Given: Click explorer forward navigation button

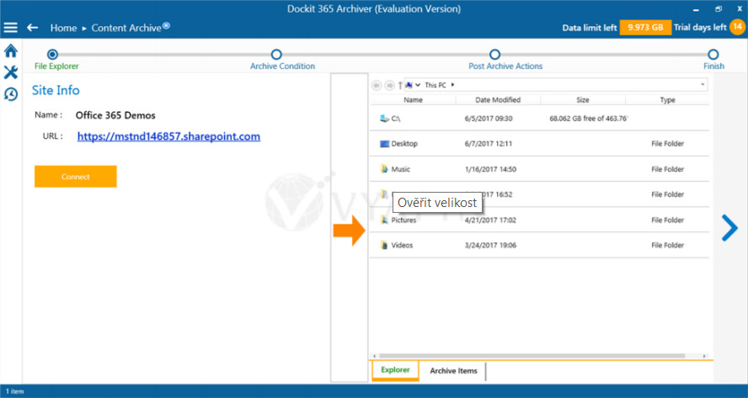Looking at the screenshot, I should [x=390, y=85].
